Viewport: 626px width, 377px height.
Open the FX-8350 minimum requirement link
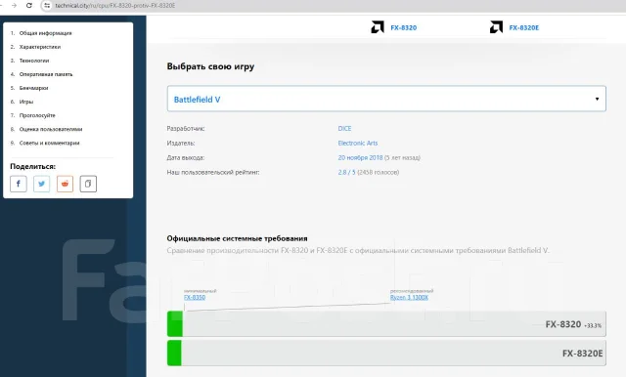[195, 297]
